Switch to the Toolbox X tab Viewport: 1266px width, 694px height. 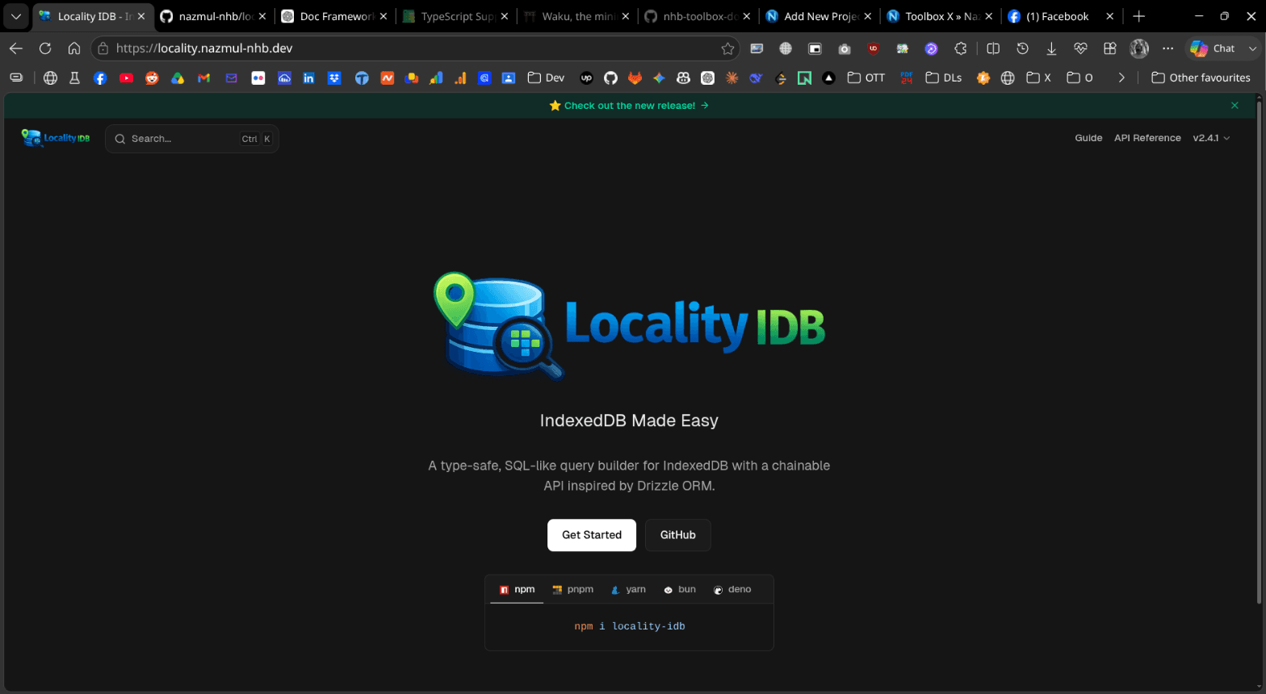pyautogui.click(x=941, y=16)
